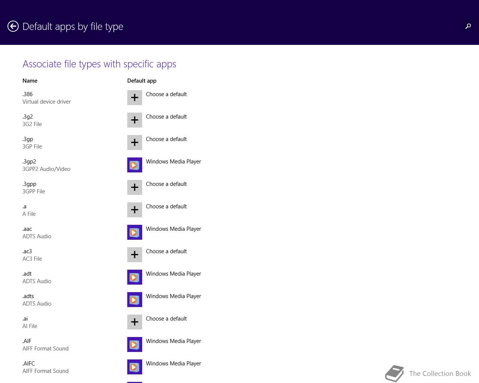Choose a default for .3g2 label
479x383 pixels.
tap(166, 117)
